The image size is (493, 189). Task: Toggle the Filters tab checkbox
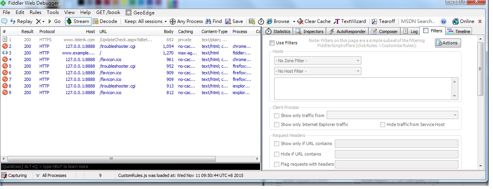pos(426,31)
